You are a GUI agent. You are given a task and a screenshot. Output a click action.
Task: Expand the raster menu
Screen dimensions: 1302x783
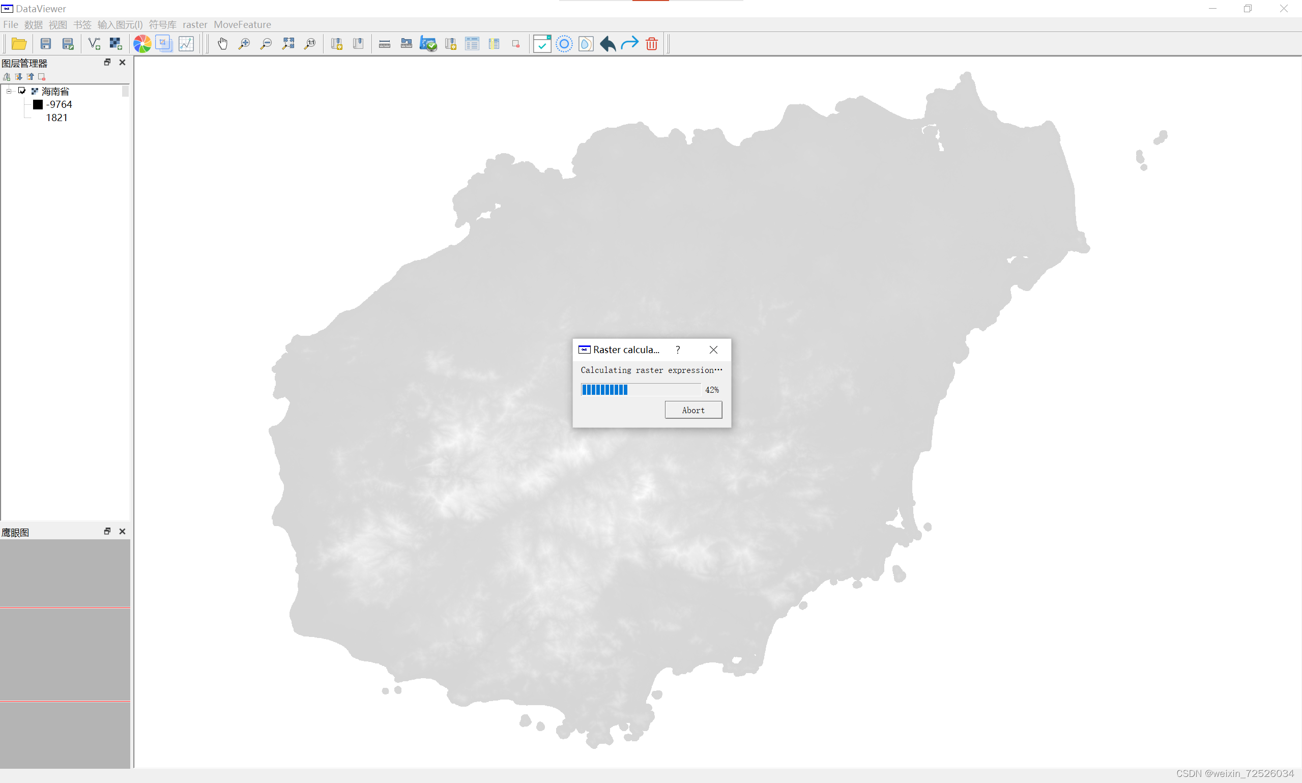(x=195, y=24)
